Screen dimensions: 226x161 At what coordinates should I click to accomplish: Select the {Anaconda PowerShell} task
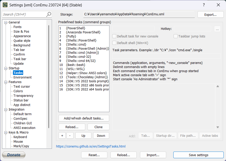[x=83, y=32]
